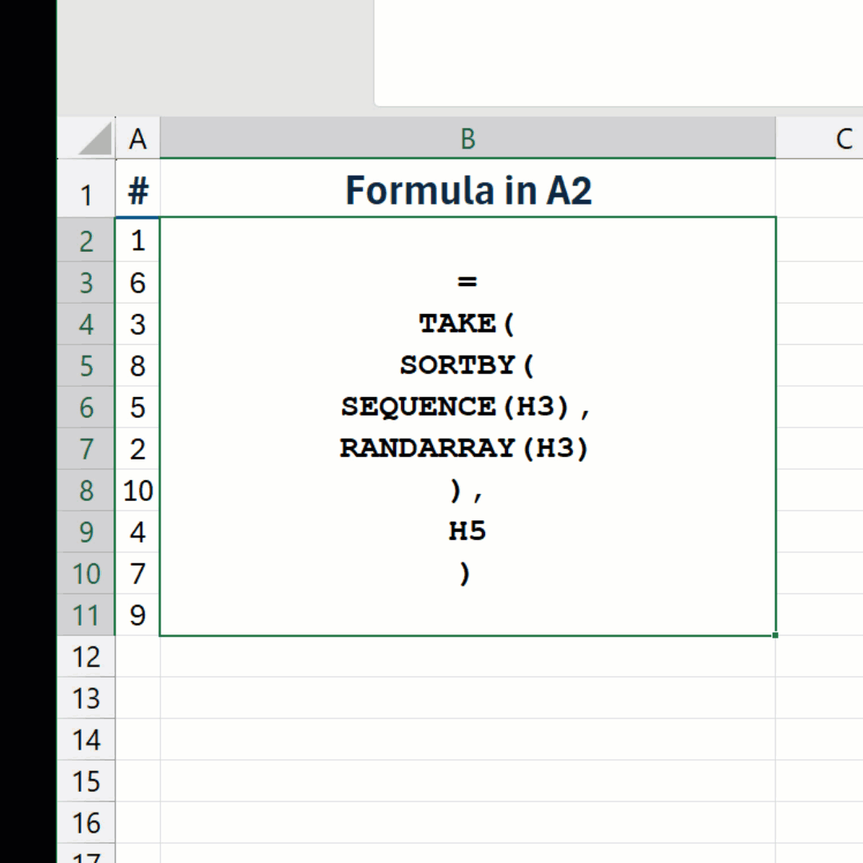Select row 16 header
Viewport: 863px width, 863px height.
86,823
